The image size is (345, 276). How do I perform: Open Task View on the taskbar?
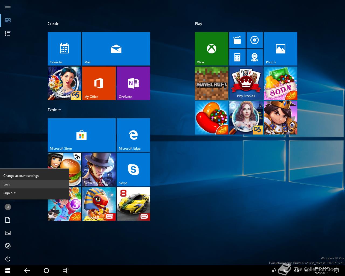[66, 271]
